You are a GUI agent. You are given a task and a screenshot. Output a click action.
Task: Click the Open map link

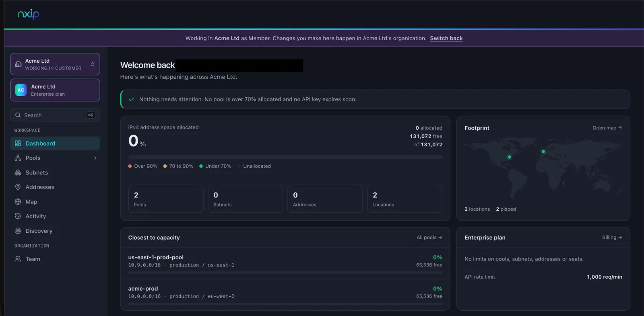click(607, 128)
